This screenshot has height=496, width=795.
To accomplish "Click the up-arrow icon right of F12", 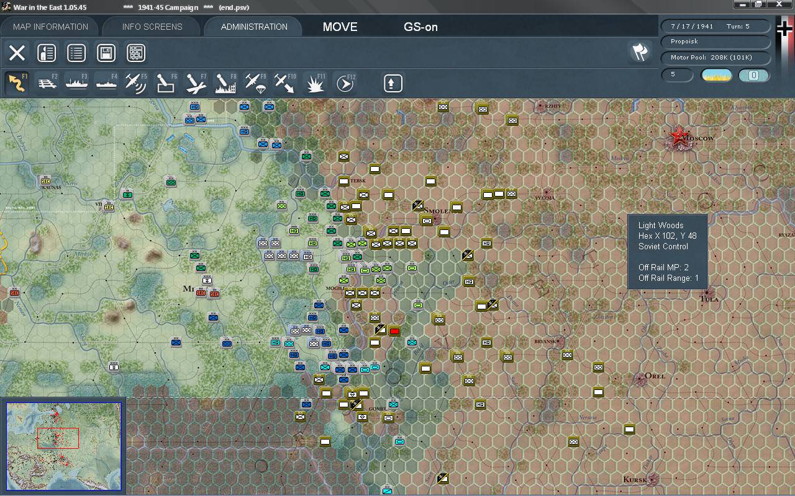I will 393,83.
